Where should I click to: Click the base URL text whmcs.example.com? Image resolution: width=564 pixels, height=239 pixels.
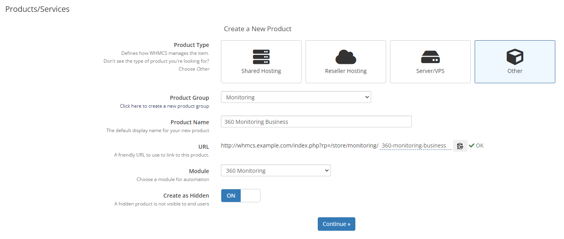[x=300, y=146]
